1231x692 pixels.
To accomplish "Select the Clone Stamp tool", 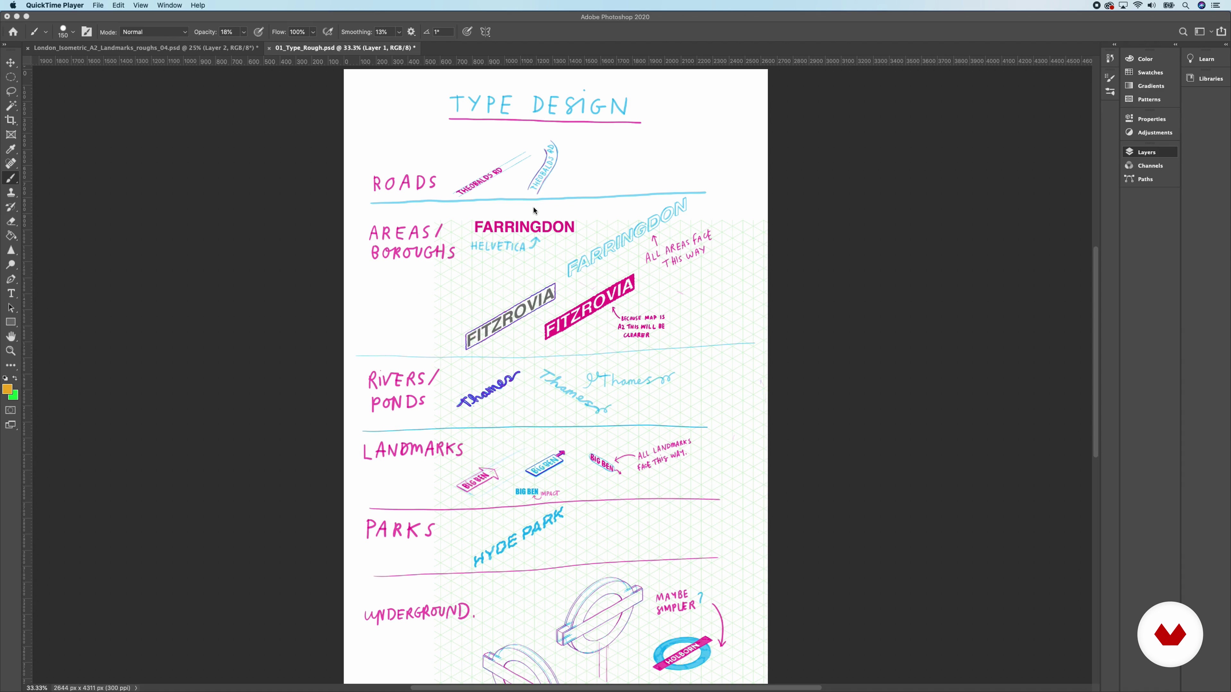I will (11, 193).
